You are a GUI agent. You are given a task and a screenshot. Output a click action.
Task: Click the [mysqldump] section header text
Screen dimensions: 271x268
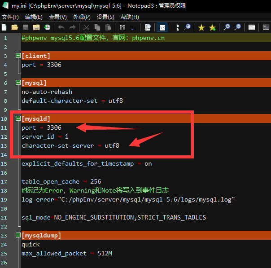tap(41, 236)
